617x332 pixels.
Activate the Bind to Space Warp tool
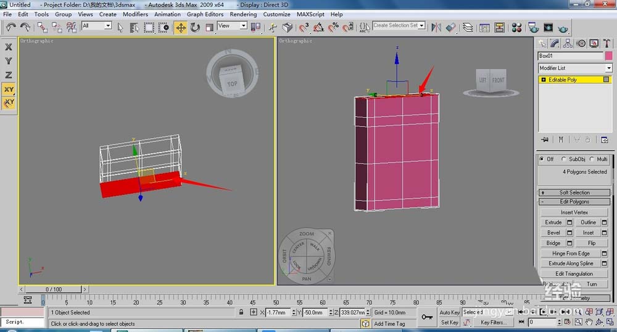point(71,27)
